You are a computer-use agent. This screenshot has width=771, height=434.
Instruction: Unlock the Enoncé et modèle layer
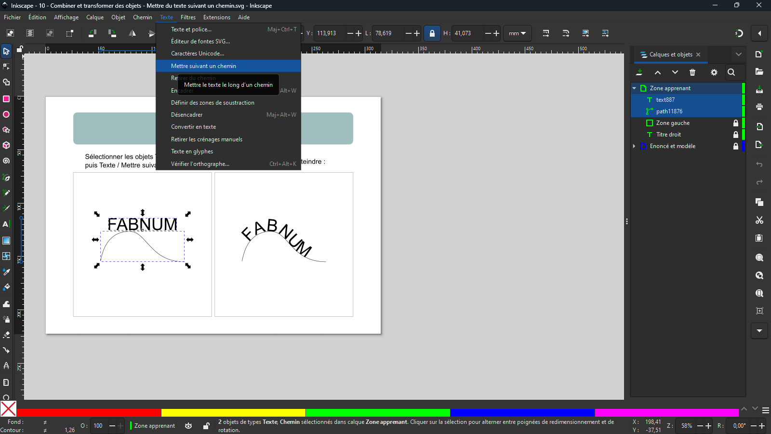(736, 146)
